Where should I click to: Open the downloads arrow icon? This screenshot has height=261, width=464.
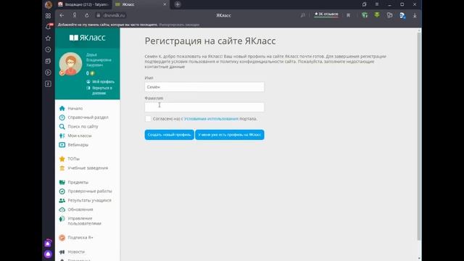415,15
